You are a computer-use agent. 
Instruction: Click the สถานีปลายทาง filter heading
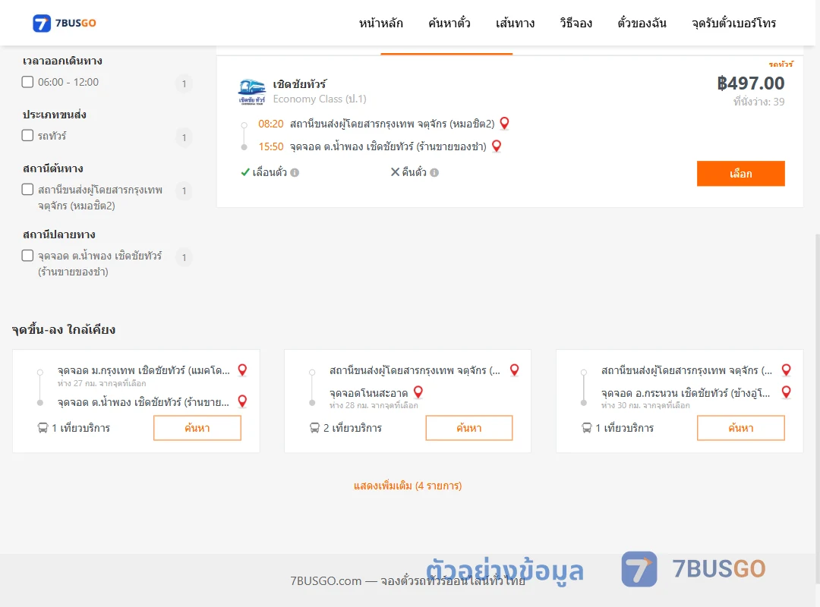[x=59, y=234]
